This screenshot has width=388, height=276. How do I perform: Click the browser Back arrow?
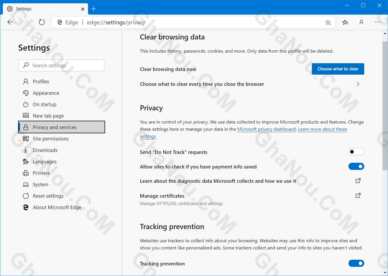10,22
